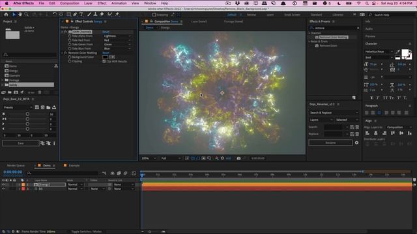Open Take Alpha From dropdown (Lightness)
The width and height of the screenshot is (417, 234).
pyautogui.click(x=117, y=36)
